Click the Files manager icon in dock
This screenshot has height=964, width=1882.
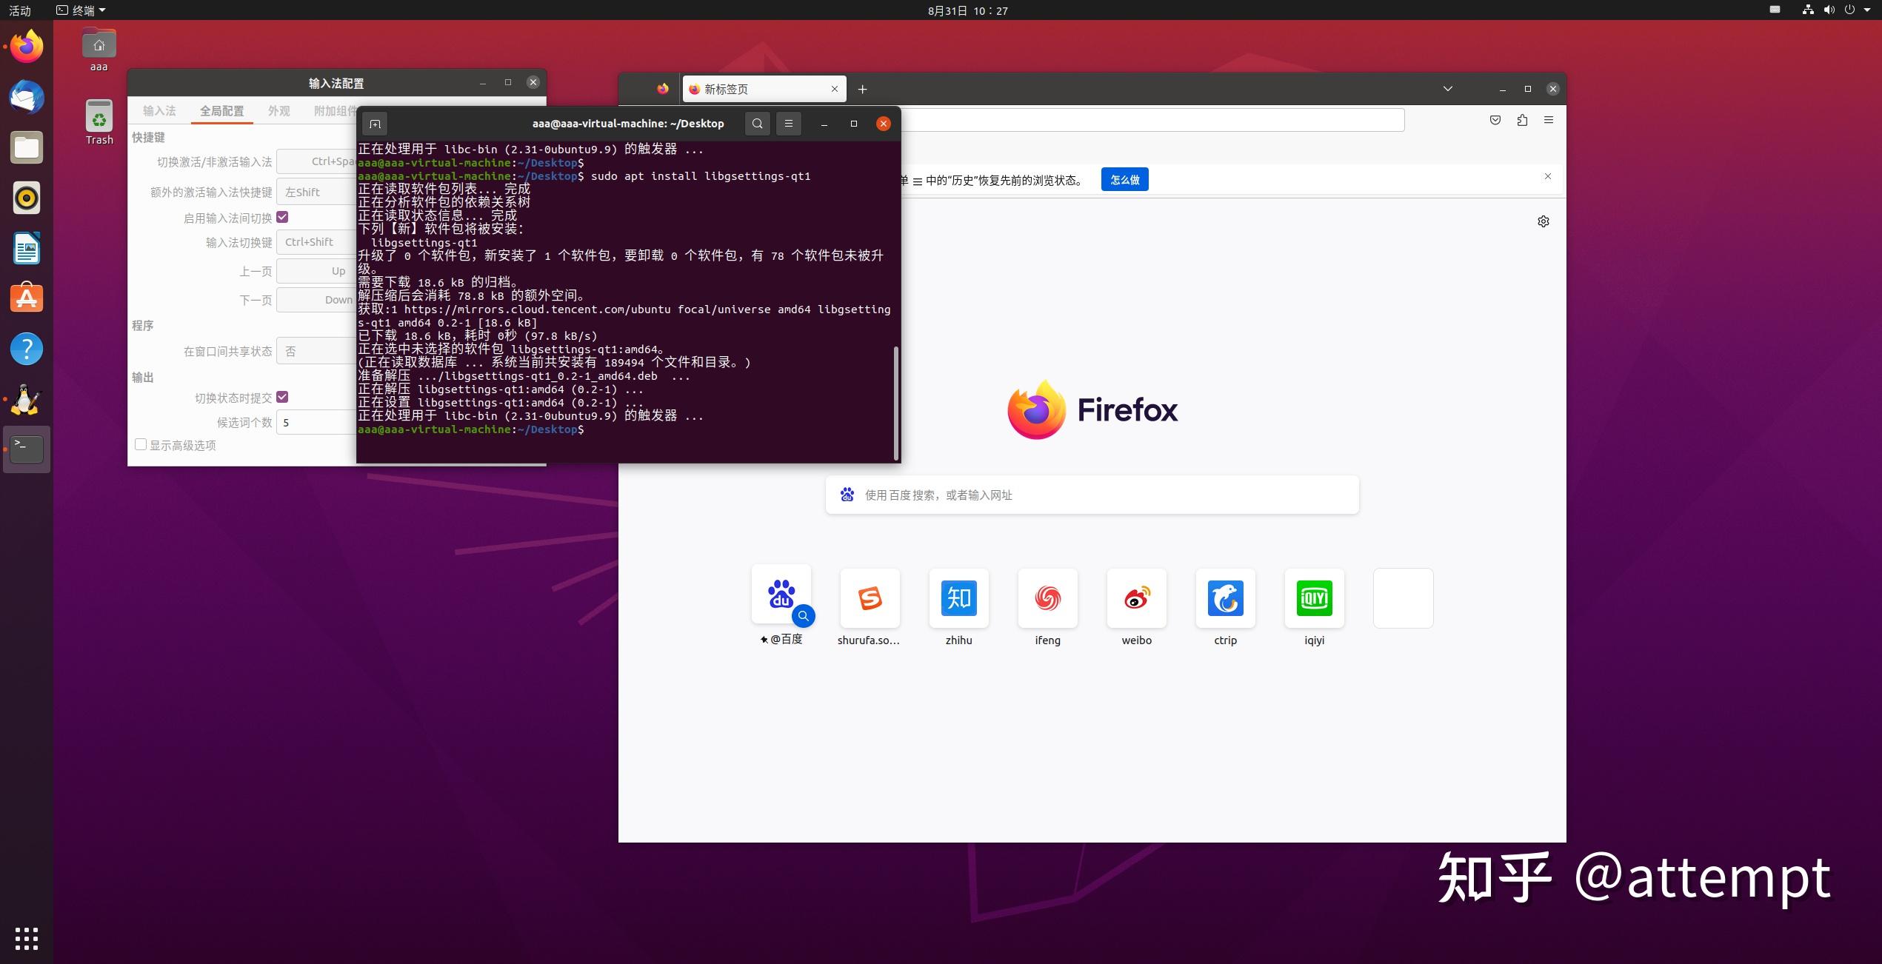point(27,147)
